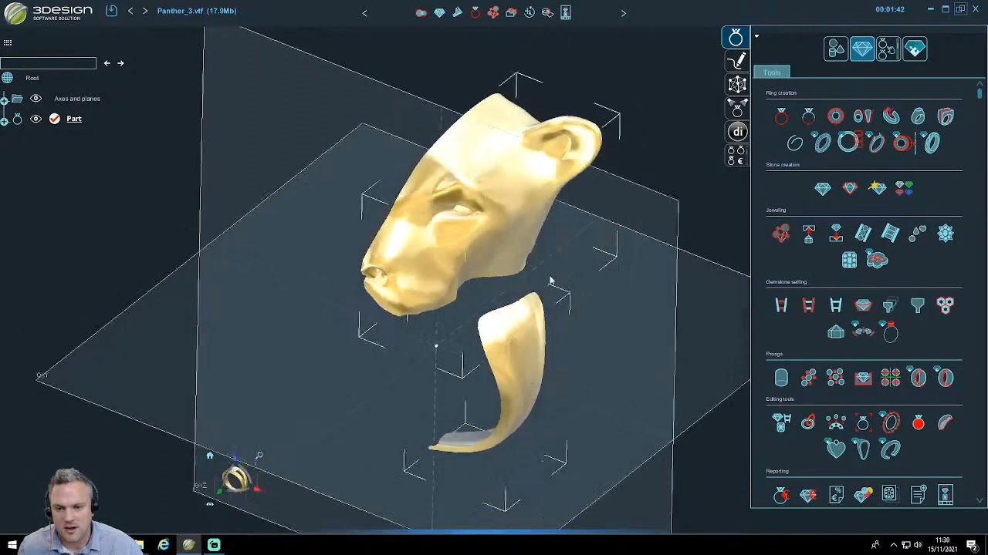This screenshot has height=555, width=988.
Task: Click the taskbar clock showing 11:30
Action: tap(942, 544)
